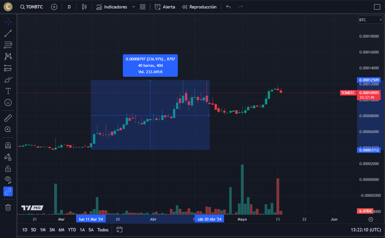
Task: Select the 1D time range
Action: click(25, 230)
